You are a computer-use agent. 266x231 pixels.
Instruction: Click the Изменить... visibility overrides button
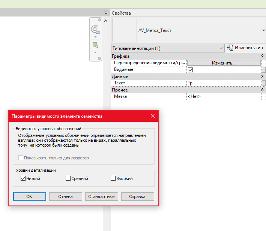224,63
